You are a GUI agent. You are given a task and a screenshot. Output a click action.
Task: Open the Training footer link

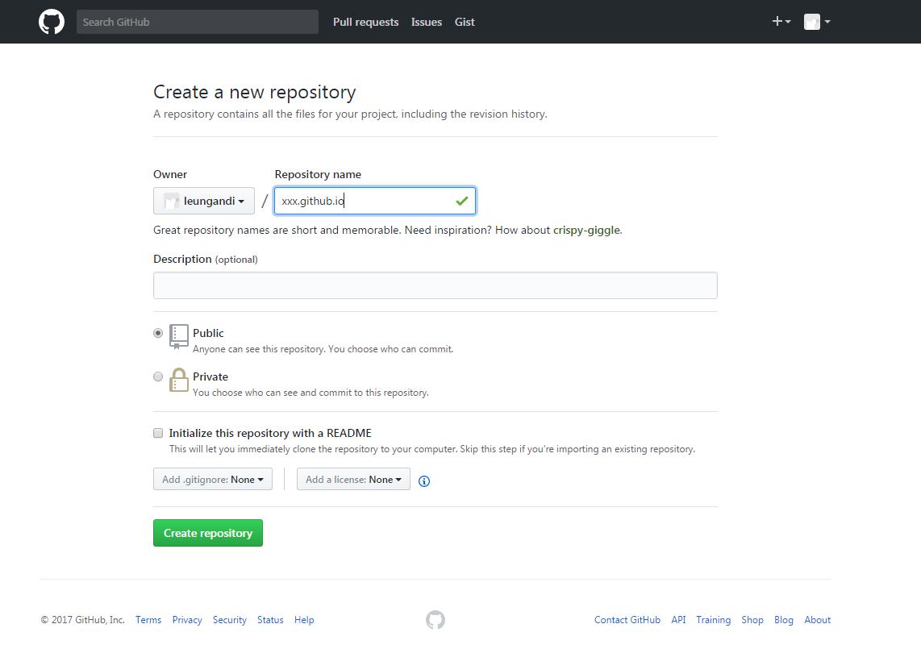[714, 620]
